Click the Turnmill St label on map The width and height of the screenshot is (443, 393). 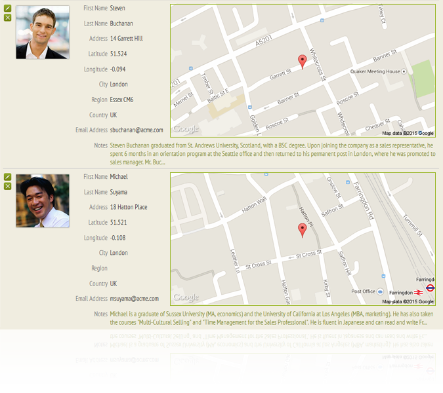413,225
